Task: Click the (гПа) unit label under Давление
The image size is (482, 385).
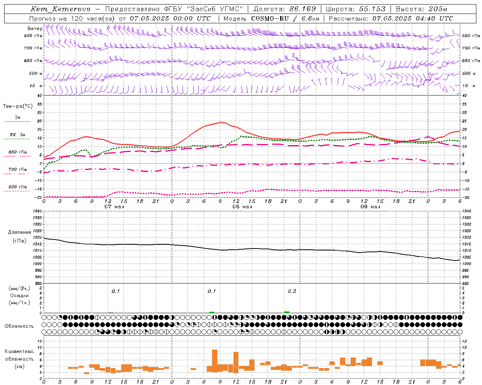Action: (x=20, y=241)
